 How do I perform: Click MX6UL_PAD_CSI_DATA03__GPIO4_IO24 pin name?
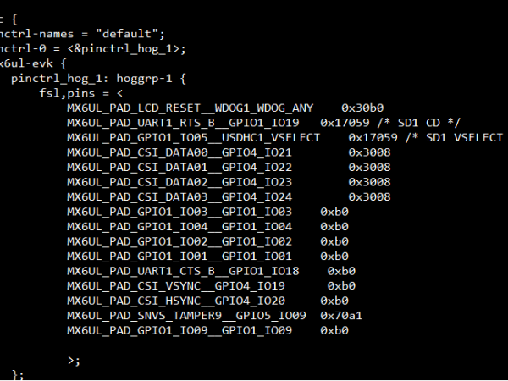pos(179,196)
